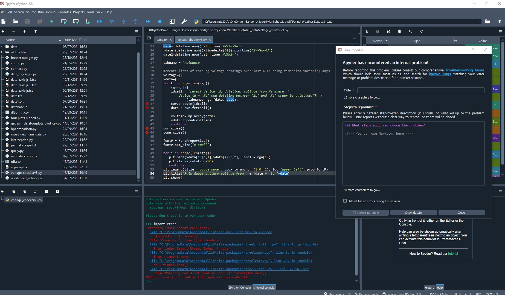Run the current cell icon
The image size is (505, 295).
click(x=63, y=21)
